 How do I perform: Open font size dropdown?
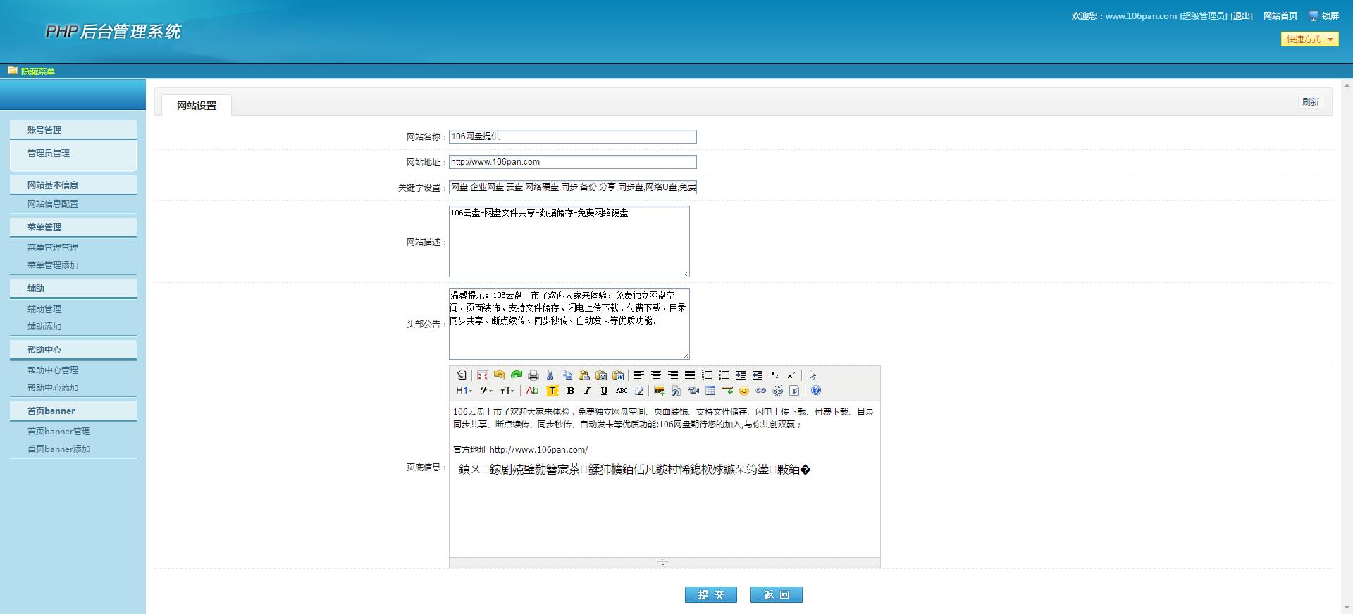coord(507,391)
